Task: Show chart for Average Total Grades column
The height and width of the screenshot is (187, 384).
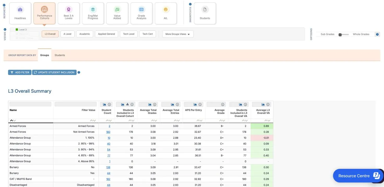Action: pos(150,104)
